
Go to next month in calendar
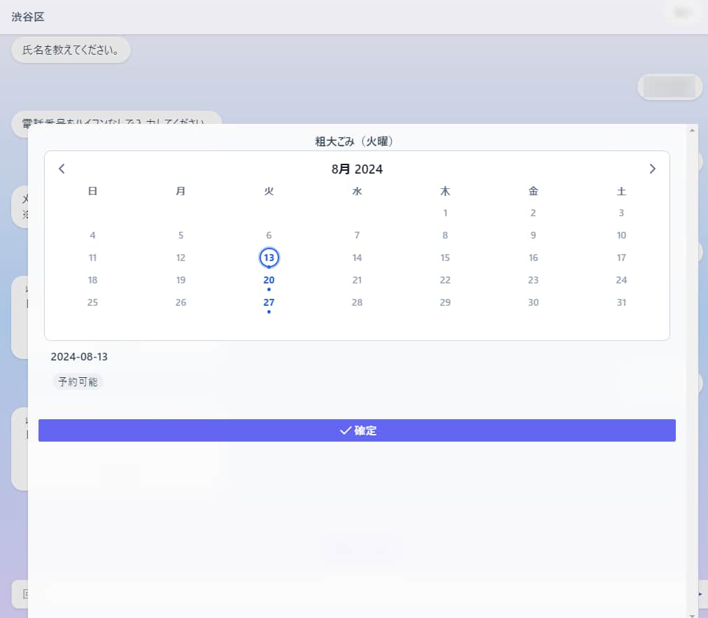point(652,169)
